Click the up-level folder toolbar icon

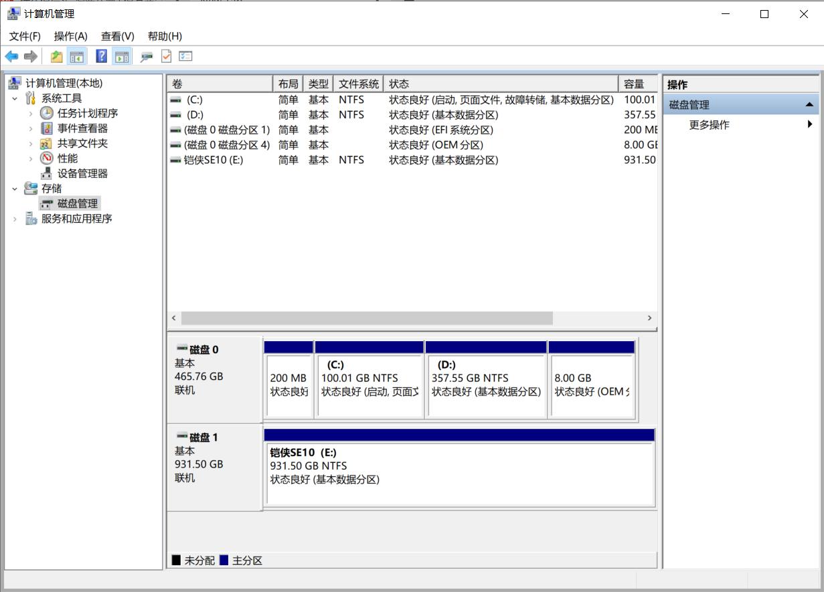coord(56,56)
